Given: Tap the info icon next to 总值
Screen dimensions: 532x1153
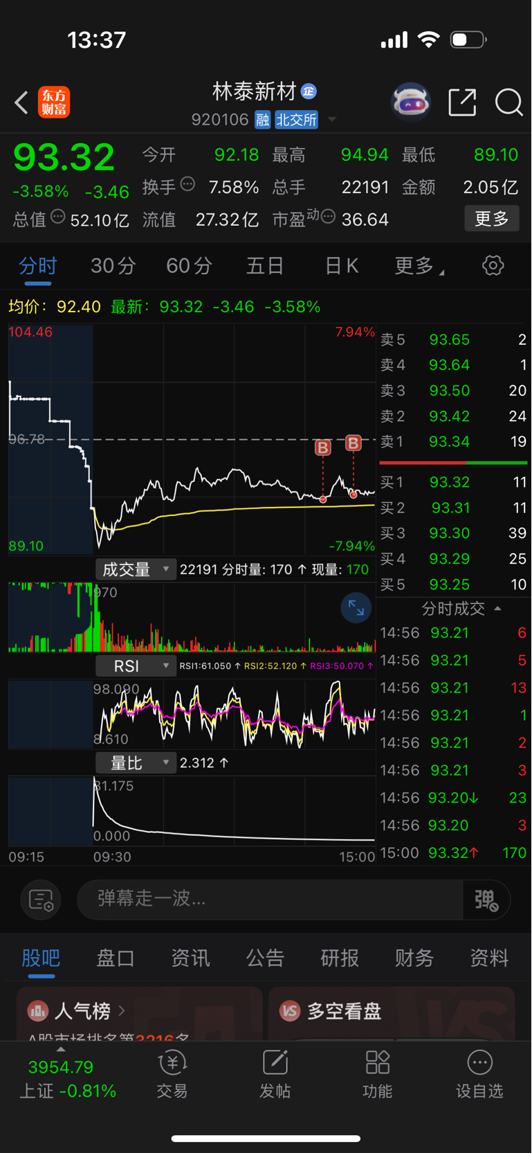Looking at the screenshot, I should click(58, 217).
